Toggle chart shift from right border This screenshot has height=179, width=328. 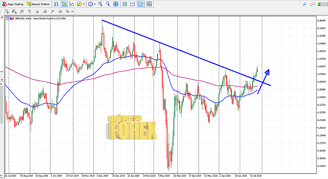(x=132, y=4)
